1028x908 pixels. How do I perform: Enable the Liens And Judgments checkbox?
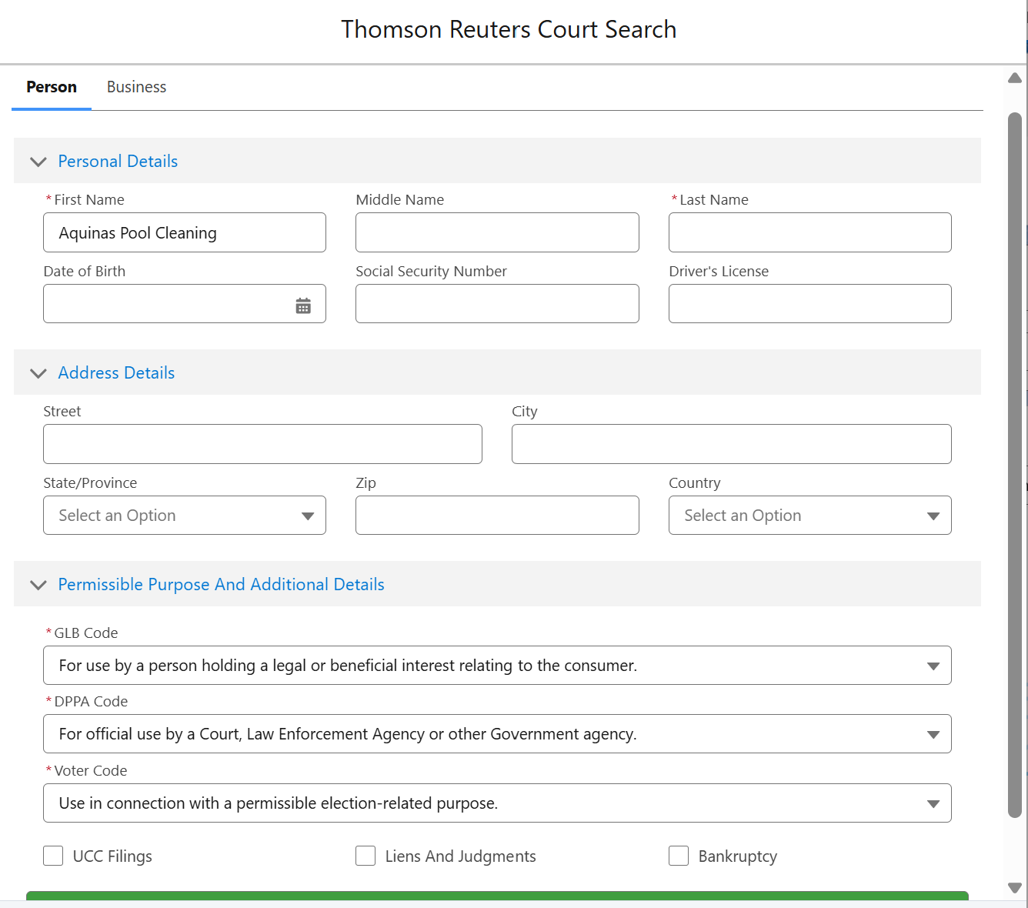point(365,856)
